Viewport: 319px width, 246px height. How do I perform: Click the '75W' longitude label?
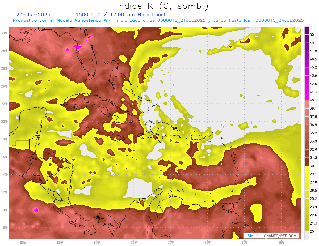(134, 243)
